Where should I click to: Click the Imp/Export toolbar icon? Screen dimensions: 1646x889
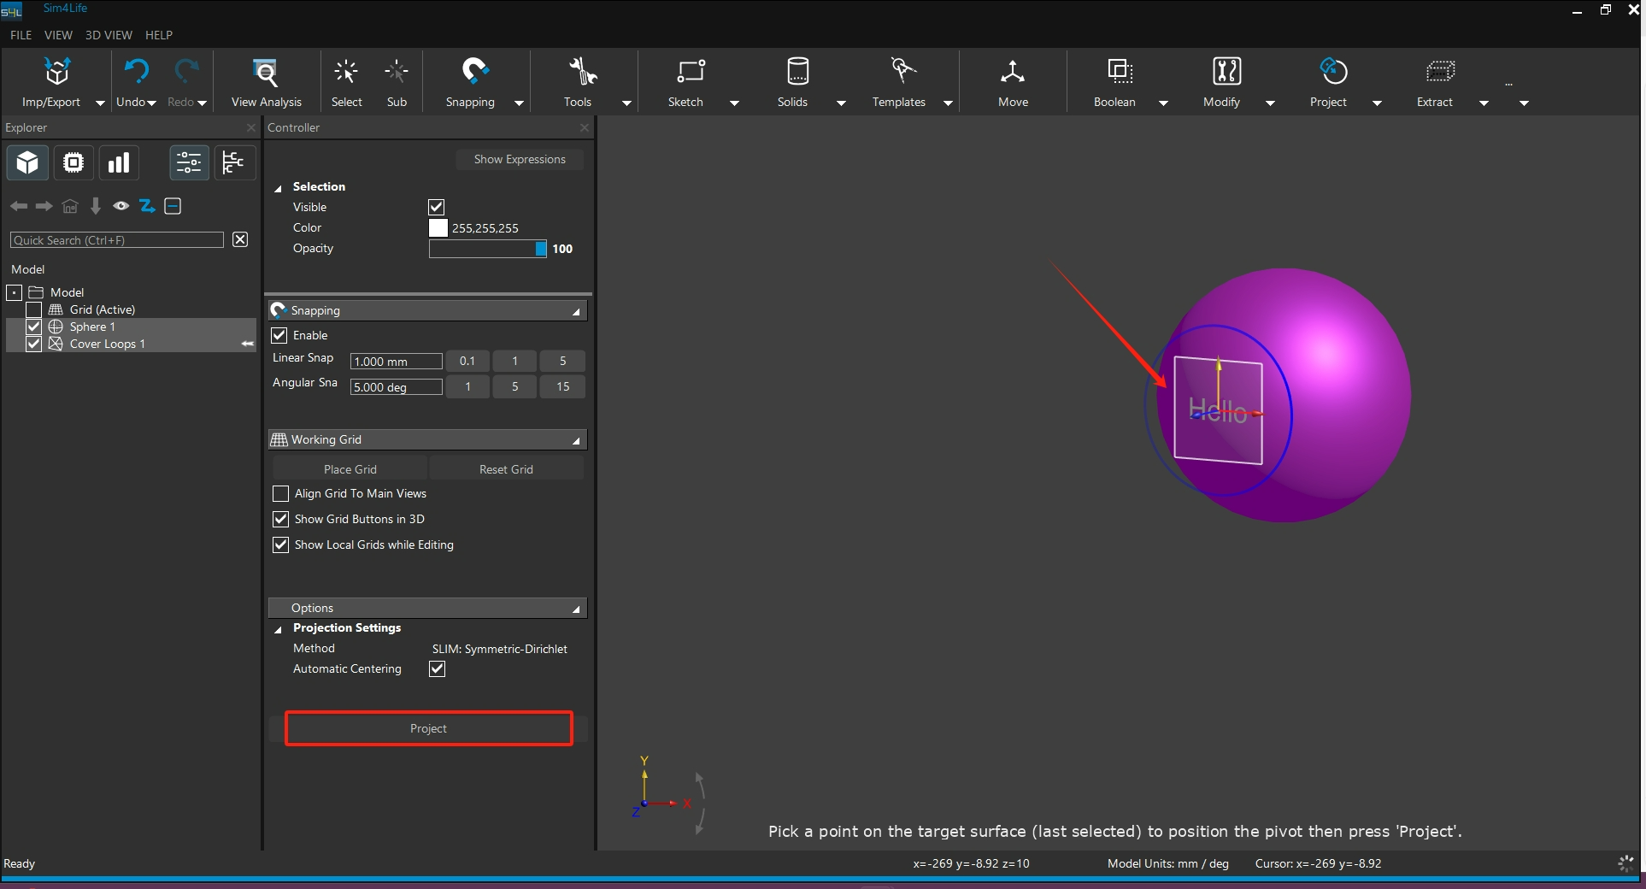pos(56,74)
